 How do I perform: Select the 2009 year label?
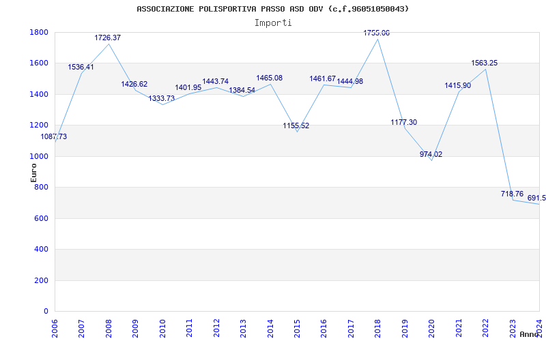coord(135,329)
